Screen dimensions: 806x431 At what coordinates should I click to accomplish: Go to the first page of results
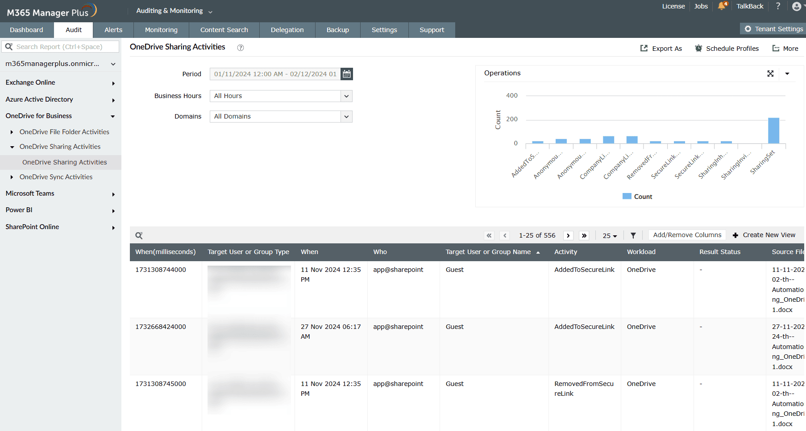pos(489,235)
